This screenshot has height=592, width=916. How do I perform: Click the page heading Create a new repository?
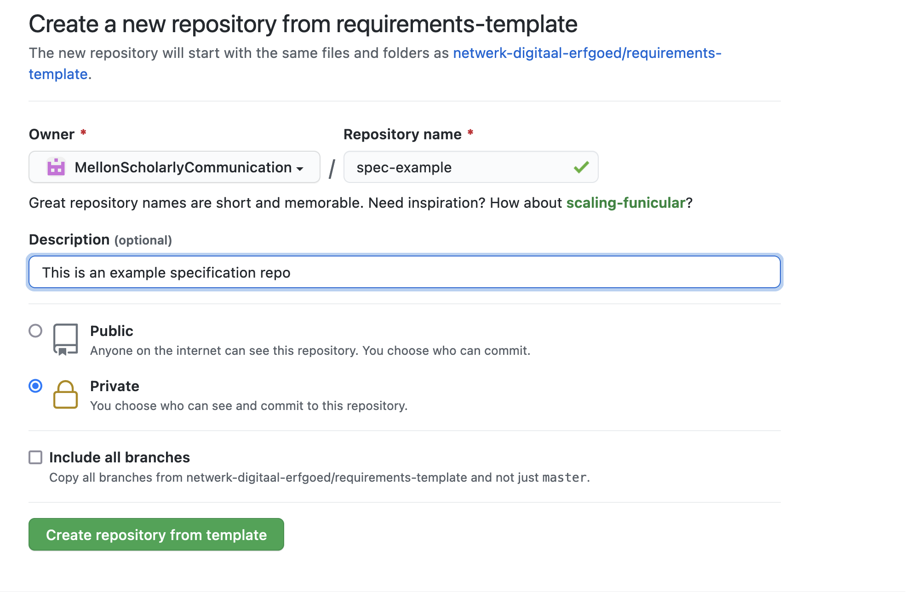303,23
